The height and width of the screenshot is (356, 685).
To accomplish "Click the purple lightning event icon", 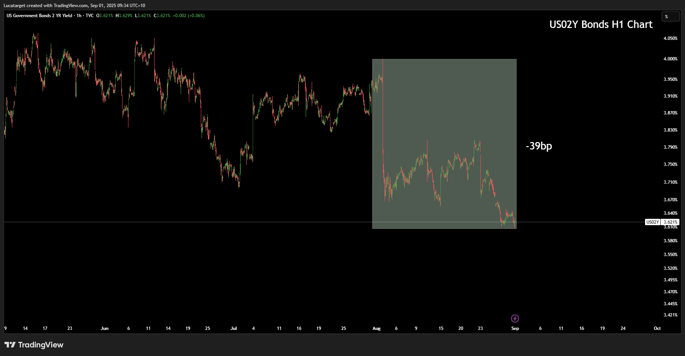I will [x=515, y=318].
